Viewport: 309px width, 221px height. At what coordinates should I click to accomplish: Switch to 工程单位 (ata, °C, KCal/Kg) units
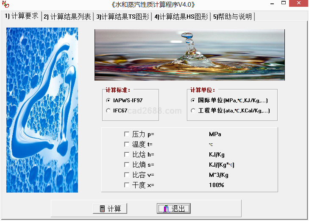(193, 111)
